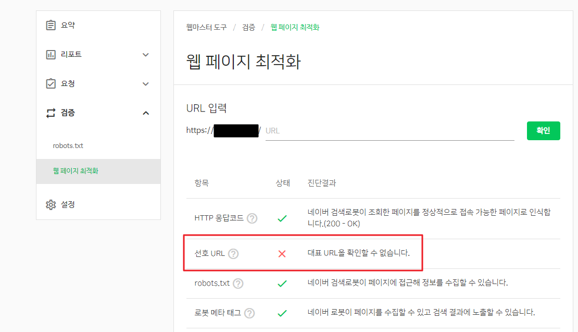The height and width of the screenshot is (332, 578).
Task: Select 웹 페이지 최적화 sidebar item
Action: [x=76, y=170]
